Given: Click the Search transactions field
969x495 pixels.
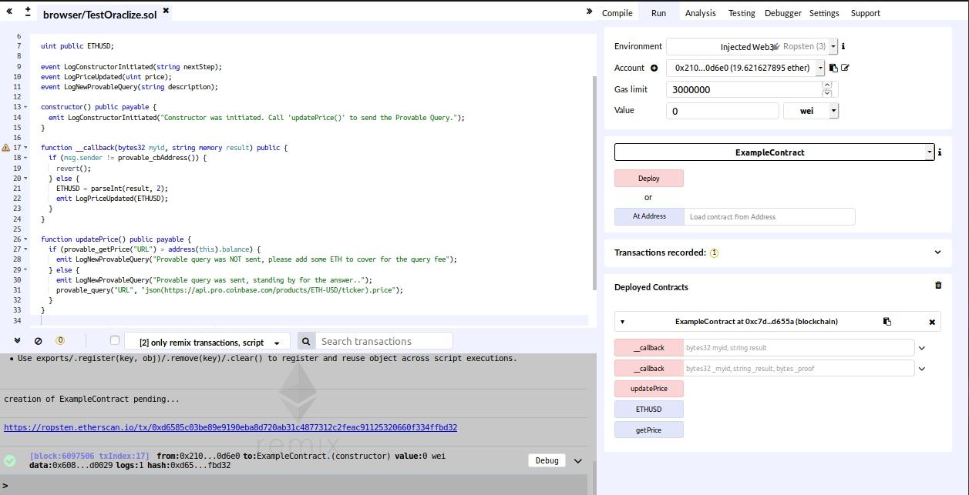Looking at the screenshot, I should tap(384, 341).
